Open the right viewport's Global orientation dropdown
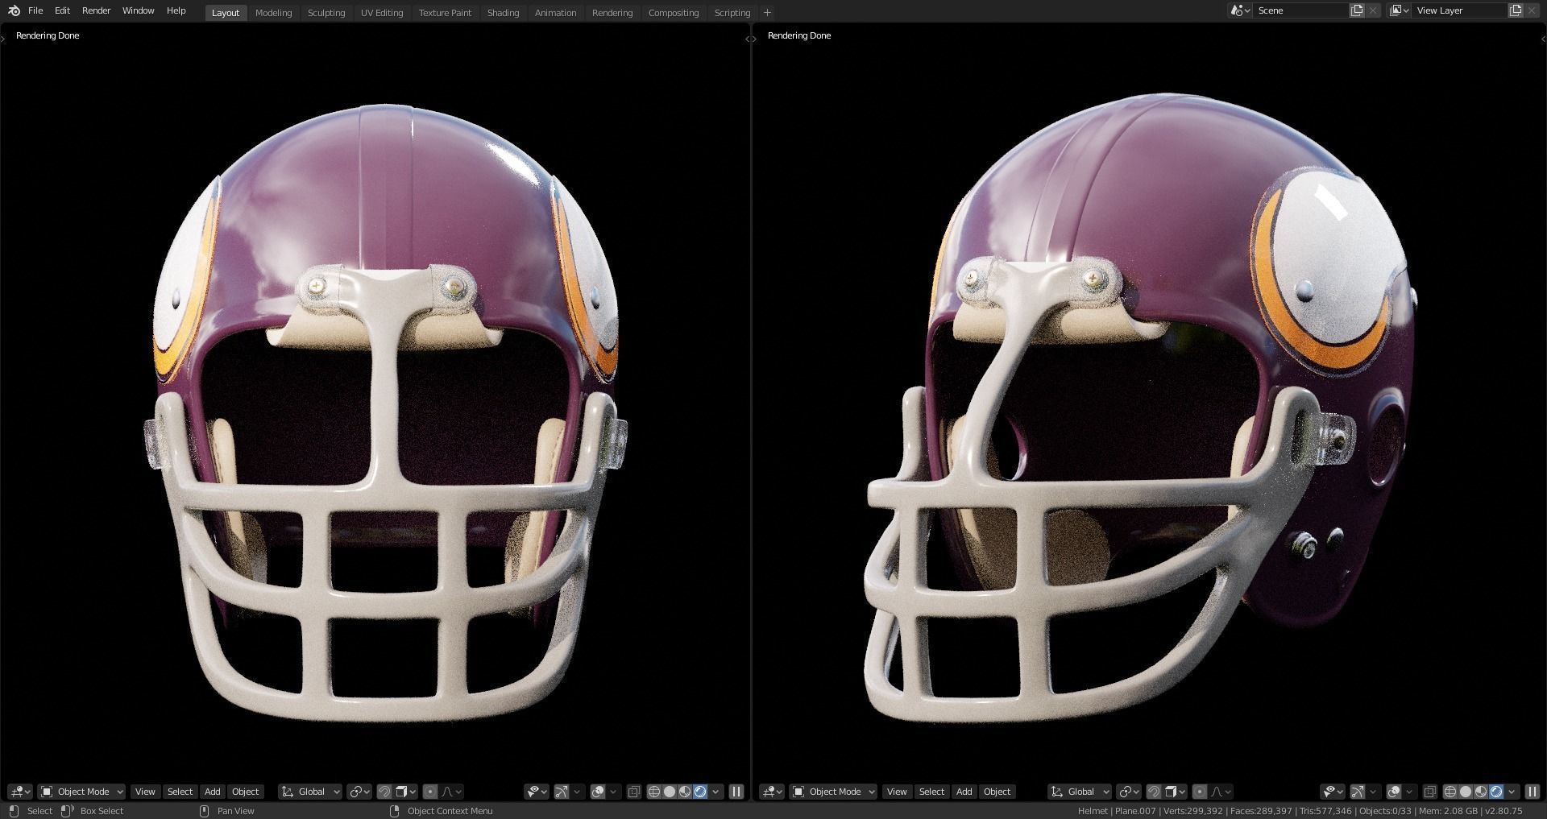The width and height of the screenshot is (1547, 819). click(x=1080, y=792)
